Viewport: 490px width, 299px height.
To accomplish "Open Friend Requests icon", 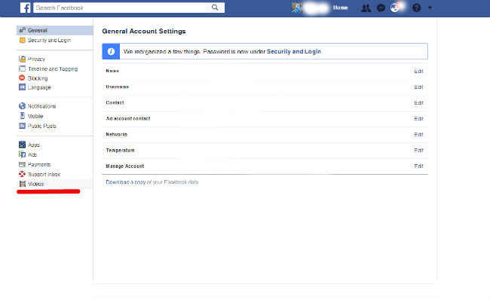I will point(366,8).
